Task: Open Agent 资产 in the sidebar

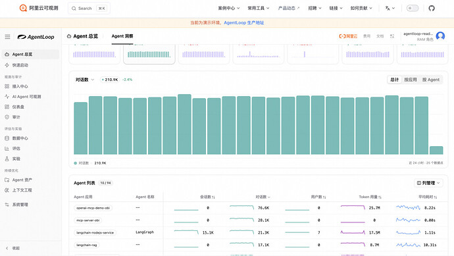Action: pyautogui.click(x=30, y=180)
